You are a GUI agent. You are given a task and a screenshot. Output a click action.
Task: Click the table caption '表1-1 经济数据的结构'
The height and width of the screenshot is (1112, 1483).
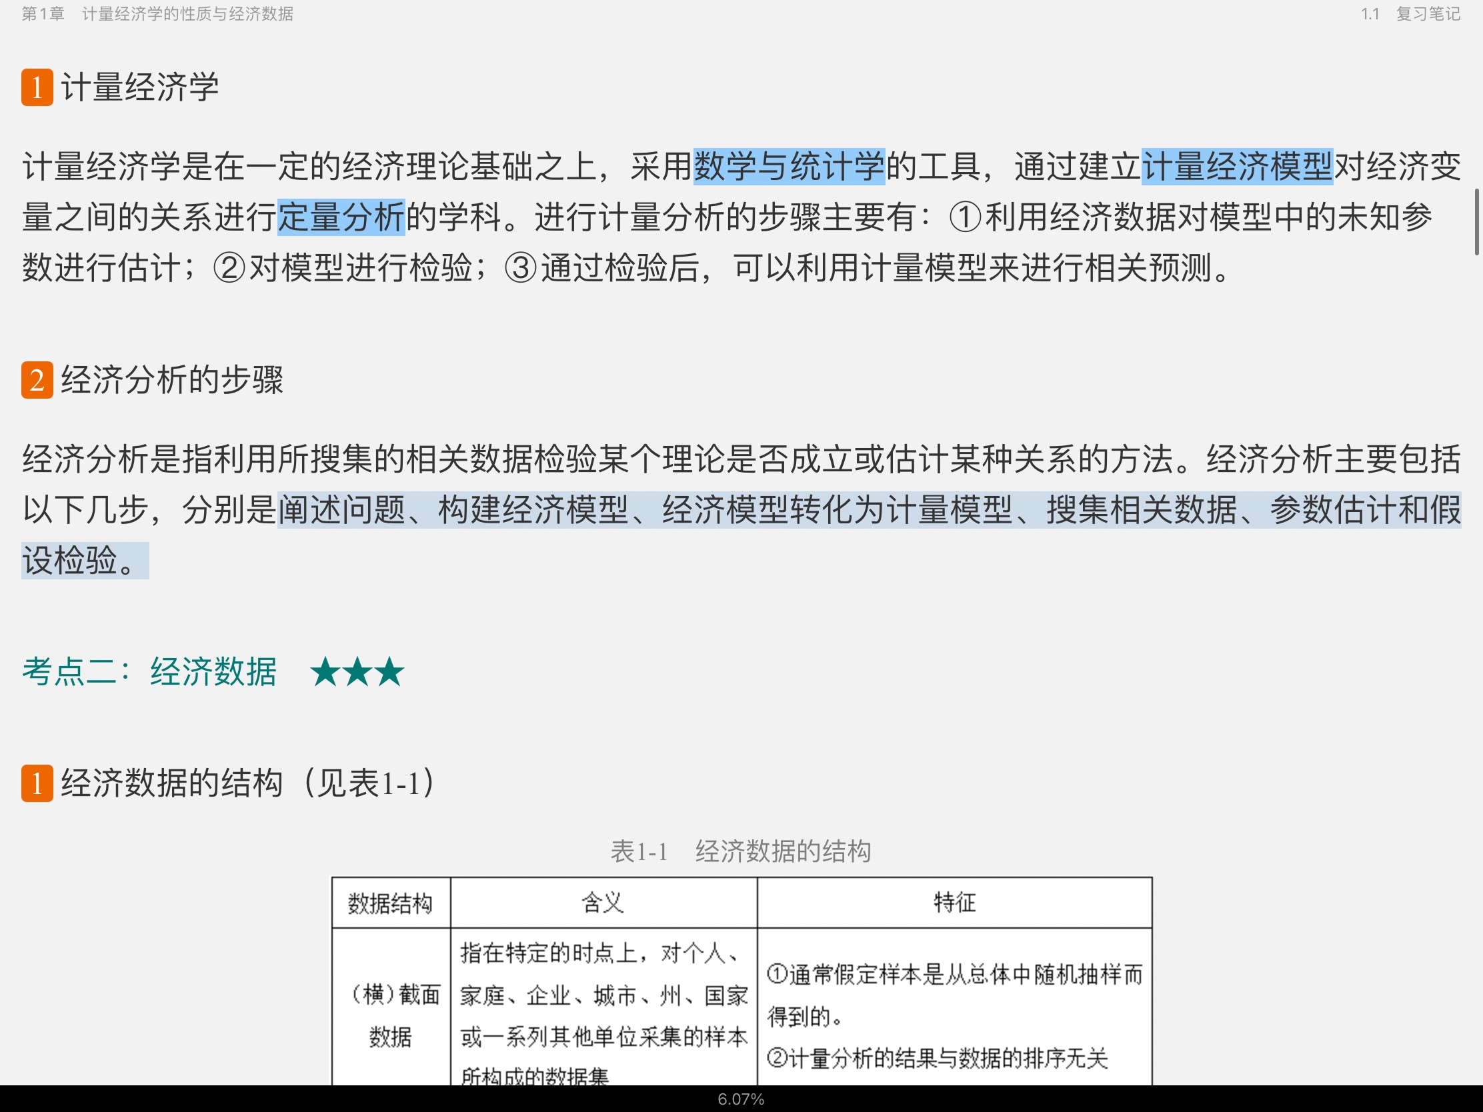point(741,851)
